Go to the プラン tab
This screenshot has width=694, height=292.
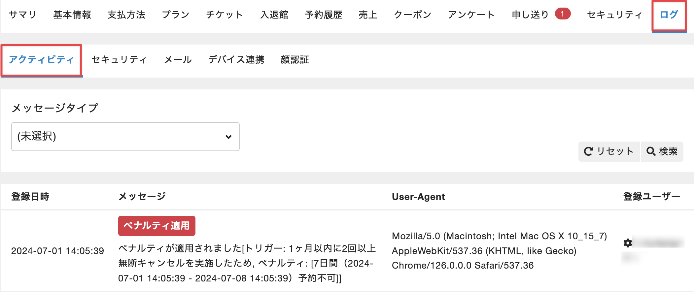(176, 15)
